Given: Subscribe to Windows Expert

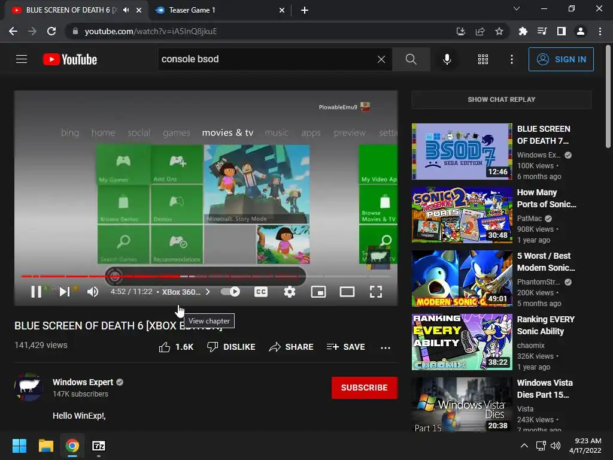Looking at the screenshot, I should [x=365, y=388].
